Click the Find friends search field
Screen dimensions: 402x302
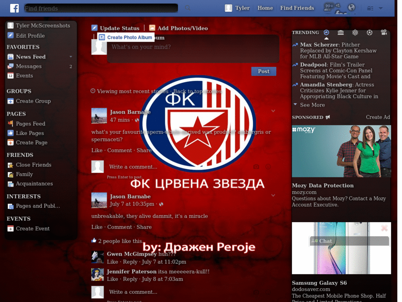coord(101,8)
